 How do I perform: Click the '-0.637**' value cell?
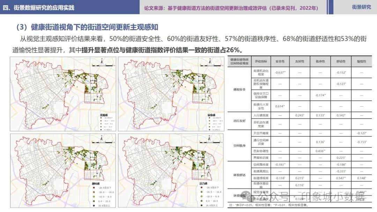pyautogui.click(x=280, y=72)
